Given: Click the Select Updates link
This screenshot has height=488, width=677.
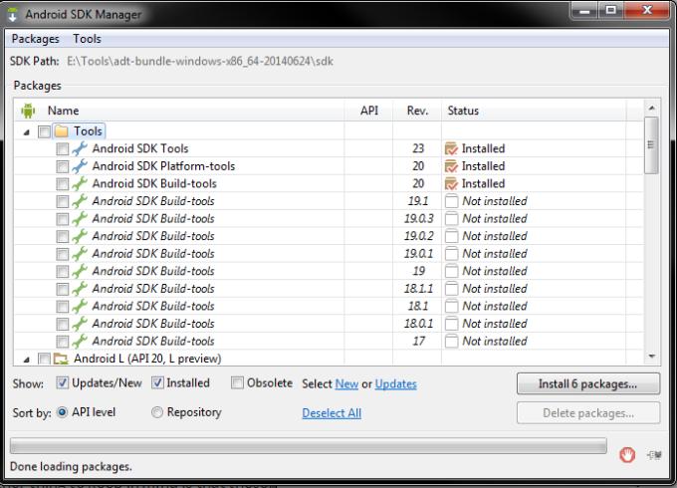Looking at the screenshot, I should 395,383.
